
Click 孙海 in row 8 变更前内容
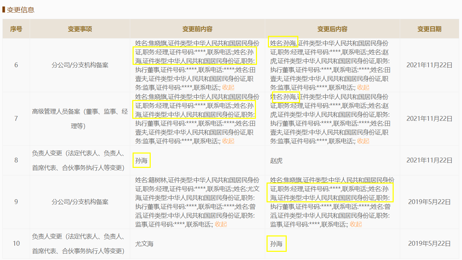tap(141, 160)
